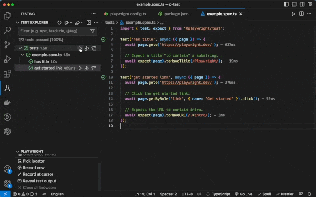Image resolution: width=316 pixels, height=197 pixels.
Task: Open Debug Tests dropdown arrow
Action: point(82,23)
